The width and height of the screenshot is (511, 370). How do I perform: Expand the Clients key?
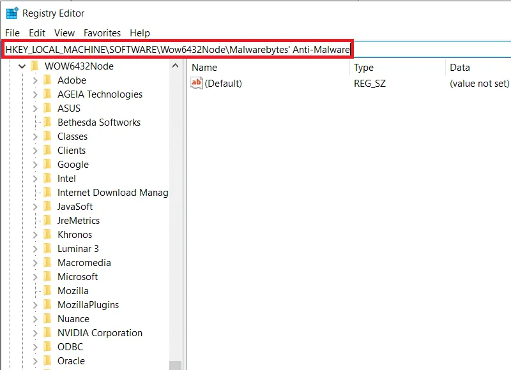pyautogui.click(x=35, y=151)
